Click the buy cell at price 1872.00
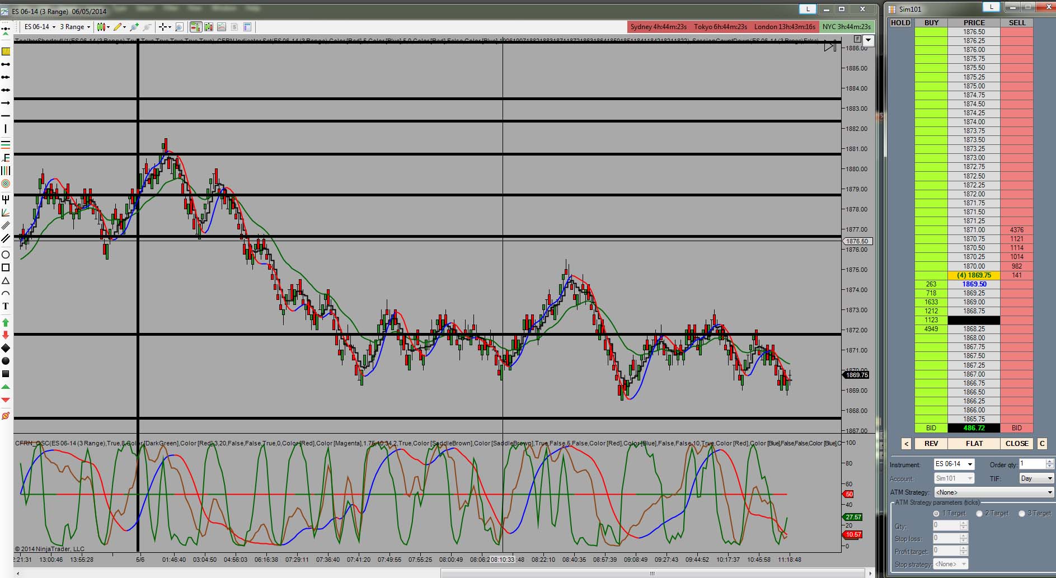The width and height of the screenshot is (1056, 578). click(931, 194)
